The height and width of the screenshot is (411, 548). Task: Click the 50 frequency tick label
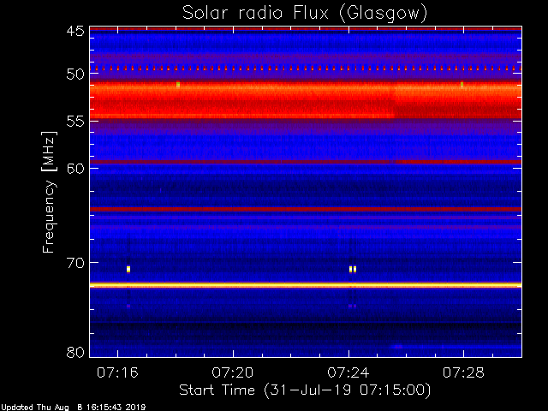[75, 74]
